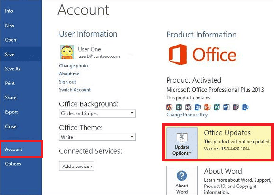This screenshot has height=195, width=274.
Task: Click the Version: 15.0.4420.1004 text
Action: pos(227,149)
